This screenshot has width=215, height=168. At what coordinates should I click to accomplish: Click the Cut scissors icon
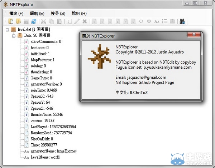coord(43,21)
